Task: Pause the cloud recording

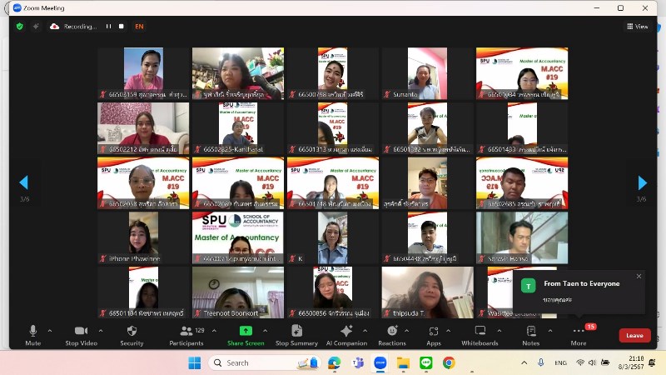Action: point(109,27)
